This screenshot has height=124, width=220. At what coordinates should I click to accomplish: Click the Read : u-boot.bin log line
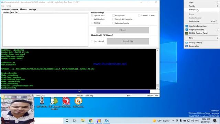pyautogui.click(x=9, y=73)
